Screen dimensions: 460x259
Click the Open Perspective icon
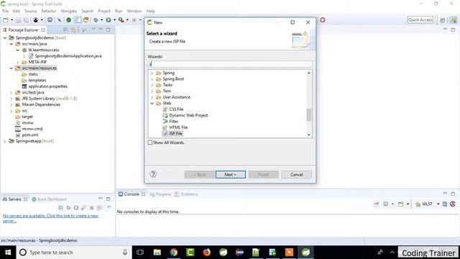(443, 20)
